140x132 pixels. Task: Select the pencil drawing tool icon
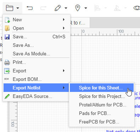click(58, 8)
